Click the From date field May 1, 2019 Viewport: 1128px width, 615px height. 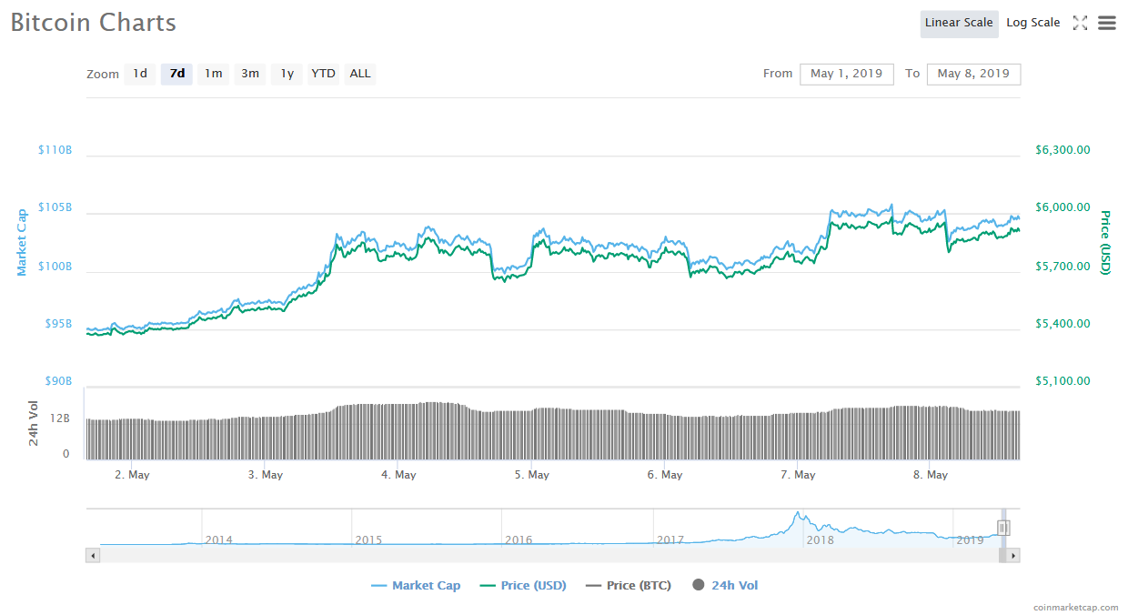click(847, 74)
